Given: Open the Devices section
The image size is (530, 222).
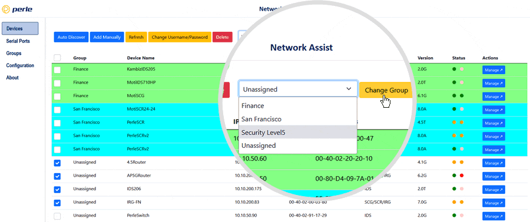Looking at the screenshot, I should click(x=20, y=28).
